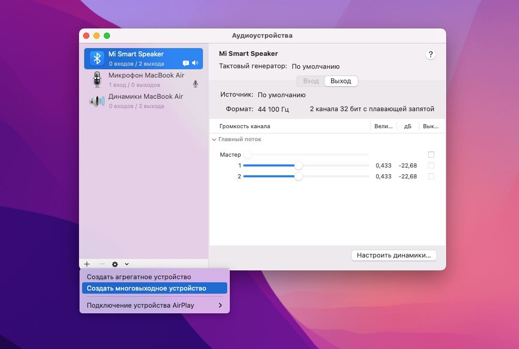Mute channel 1 with its checkbox
This screenshot has height=349, width=519.
(431, 165)
